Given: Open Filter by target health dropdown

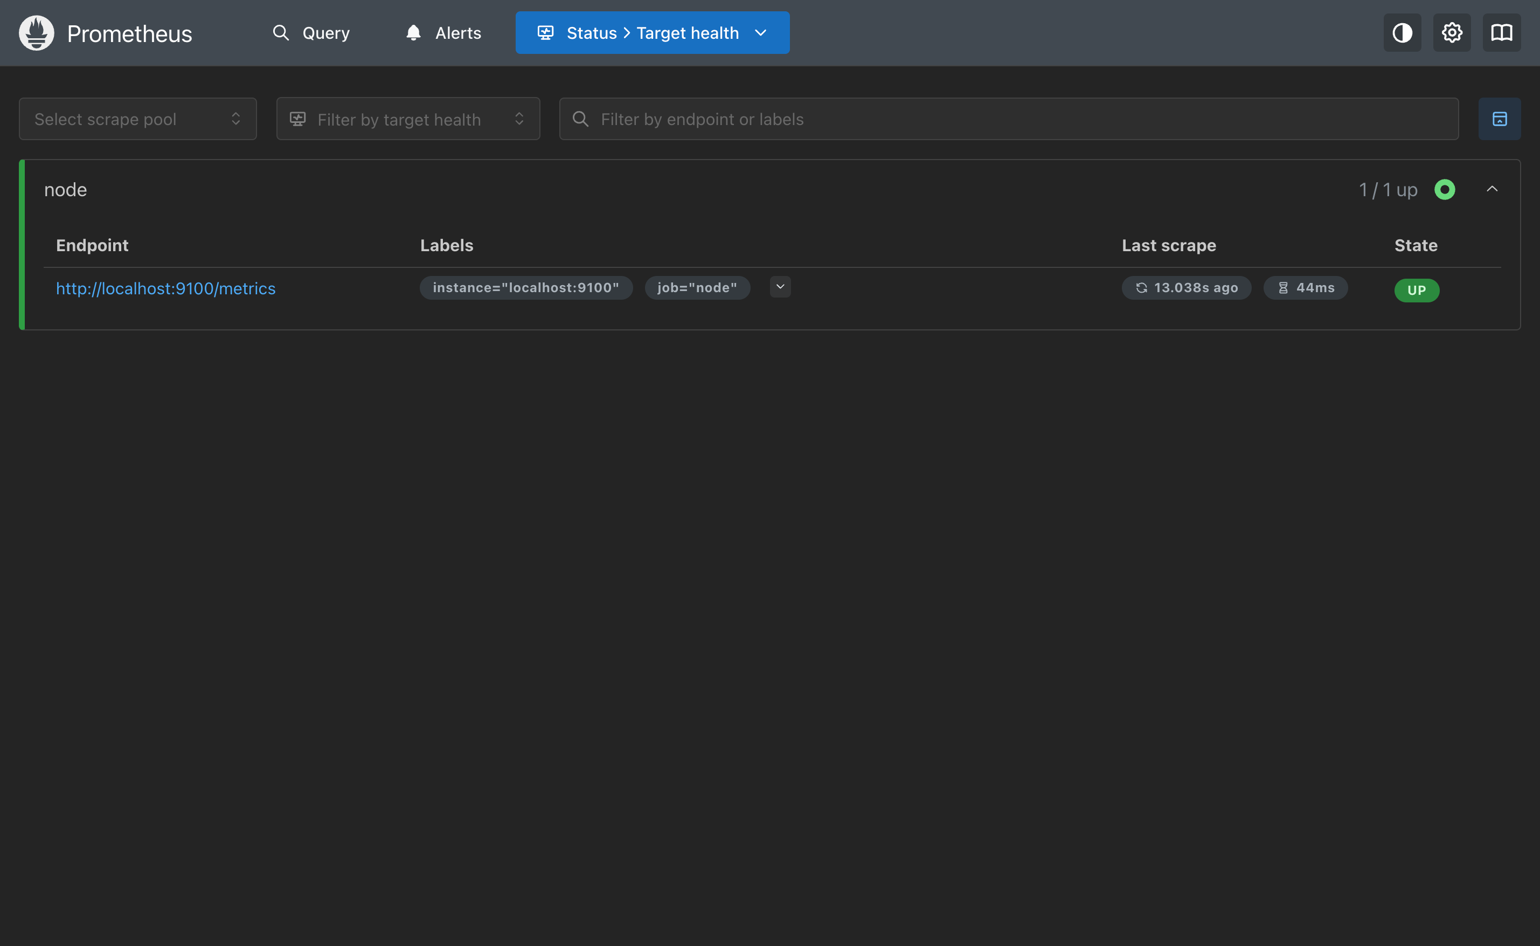Looking at the screenshot, I should click(408, 119).
